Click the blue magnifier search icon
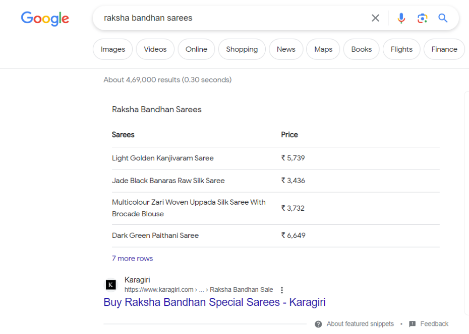This screenshot has width=469, height=334. coord(443,18)
